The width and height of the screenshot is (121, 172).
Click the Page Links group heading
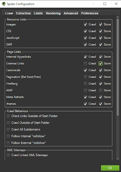point(14,52)
